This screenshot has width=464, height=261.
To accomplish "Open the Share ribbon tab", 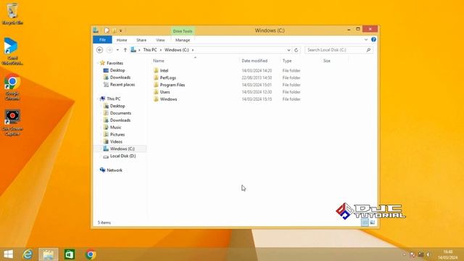I will pos(141,40).
